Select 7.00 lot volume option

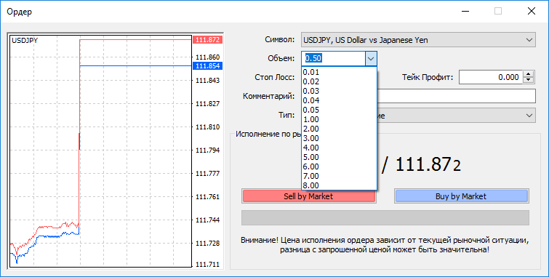click(x=339, y=177)
